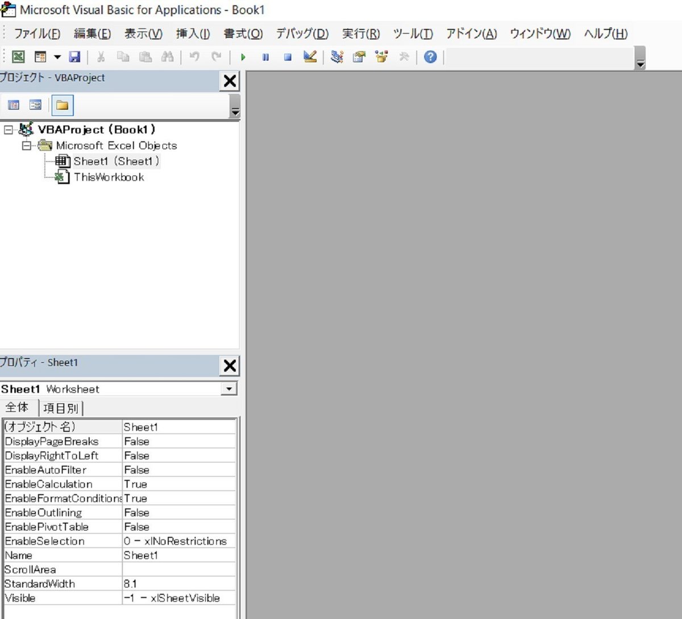Image resolution: width=682 pixels, height=619 pixels.
Task: Click the empty ScrollArea value field
Action: coord(179,569)
